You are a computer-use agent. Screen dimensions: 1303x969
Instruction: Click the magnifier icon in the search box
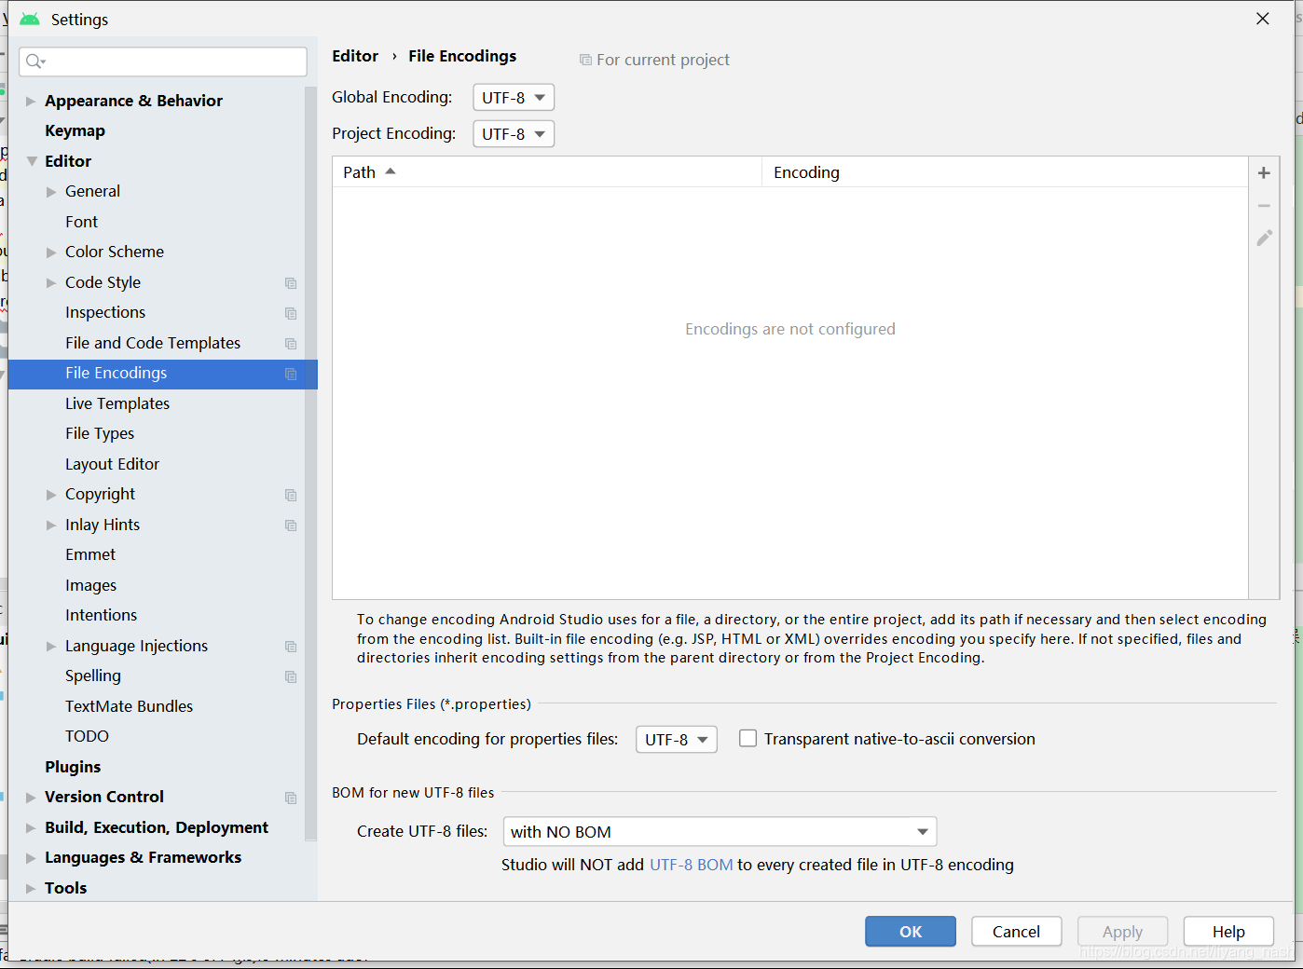pyautogui.click(x=34, y=61)
